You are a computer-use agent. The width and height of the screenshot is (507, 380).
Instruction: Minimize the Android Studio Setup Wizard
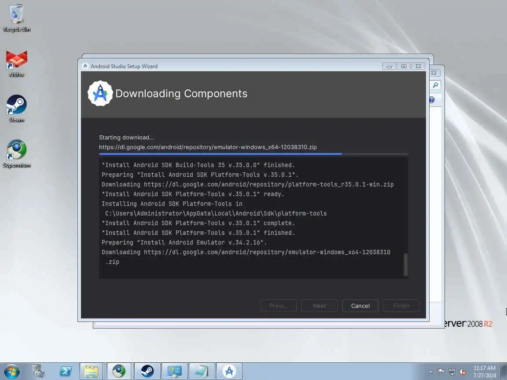(389, 66)
